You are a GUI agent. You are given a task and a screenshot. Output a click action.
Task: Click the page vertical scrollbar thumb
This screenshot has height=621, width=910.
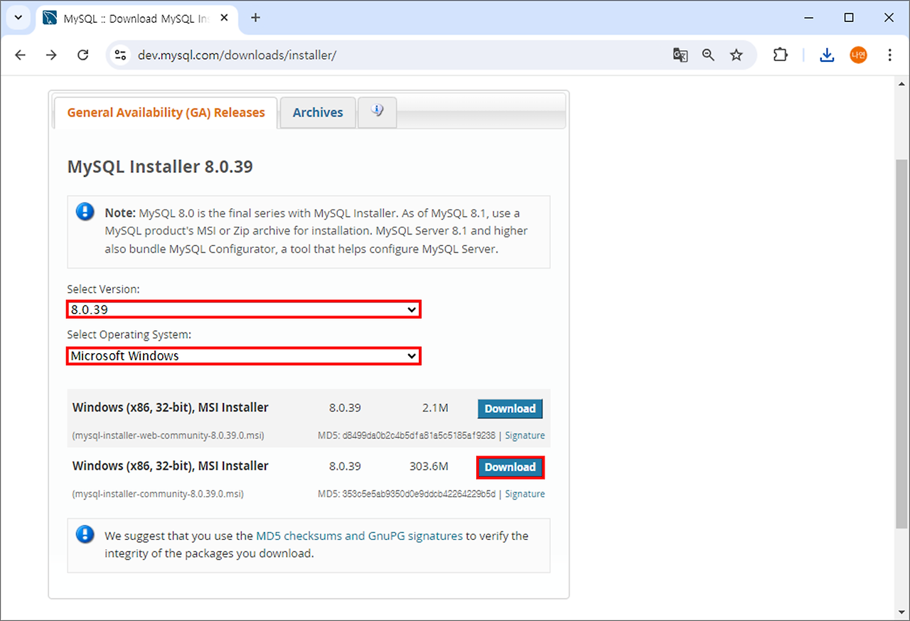901,344
